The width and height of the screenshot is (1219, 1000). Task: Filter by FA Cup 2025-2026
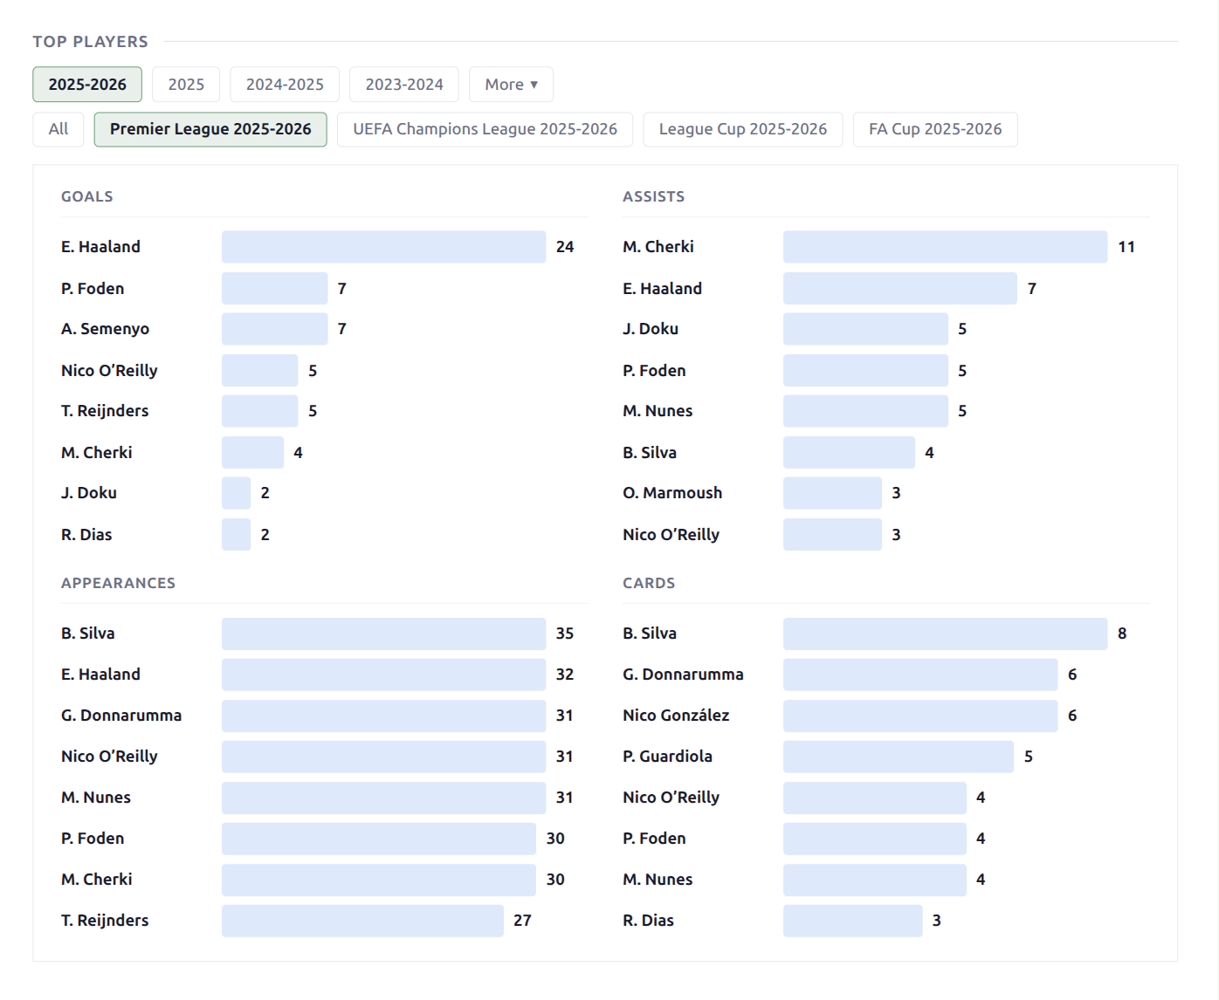click(x=935, y=129)
